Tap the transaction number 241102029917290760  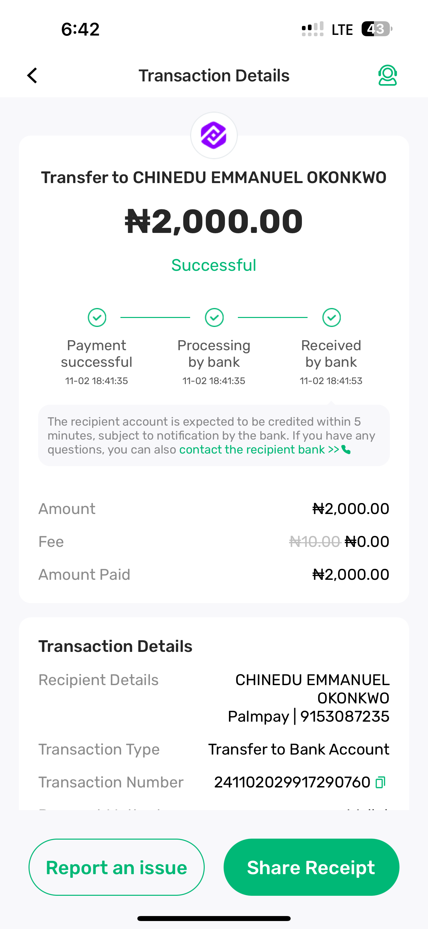(x=292, y=782)
